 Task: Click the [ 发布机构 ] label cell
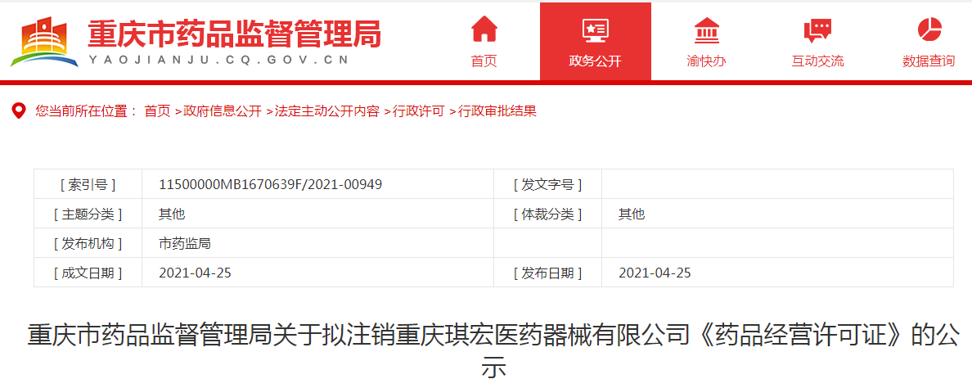(88, 244)
